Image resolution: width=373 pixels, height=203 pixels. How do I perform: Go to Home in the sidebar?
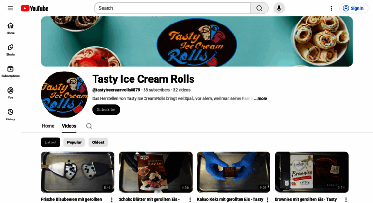[11, 28]
